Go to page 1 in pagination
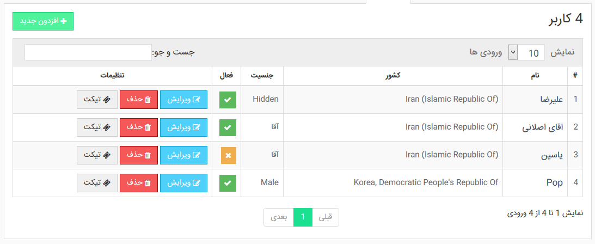 tap(303, 217)
